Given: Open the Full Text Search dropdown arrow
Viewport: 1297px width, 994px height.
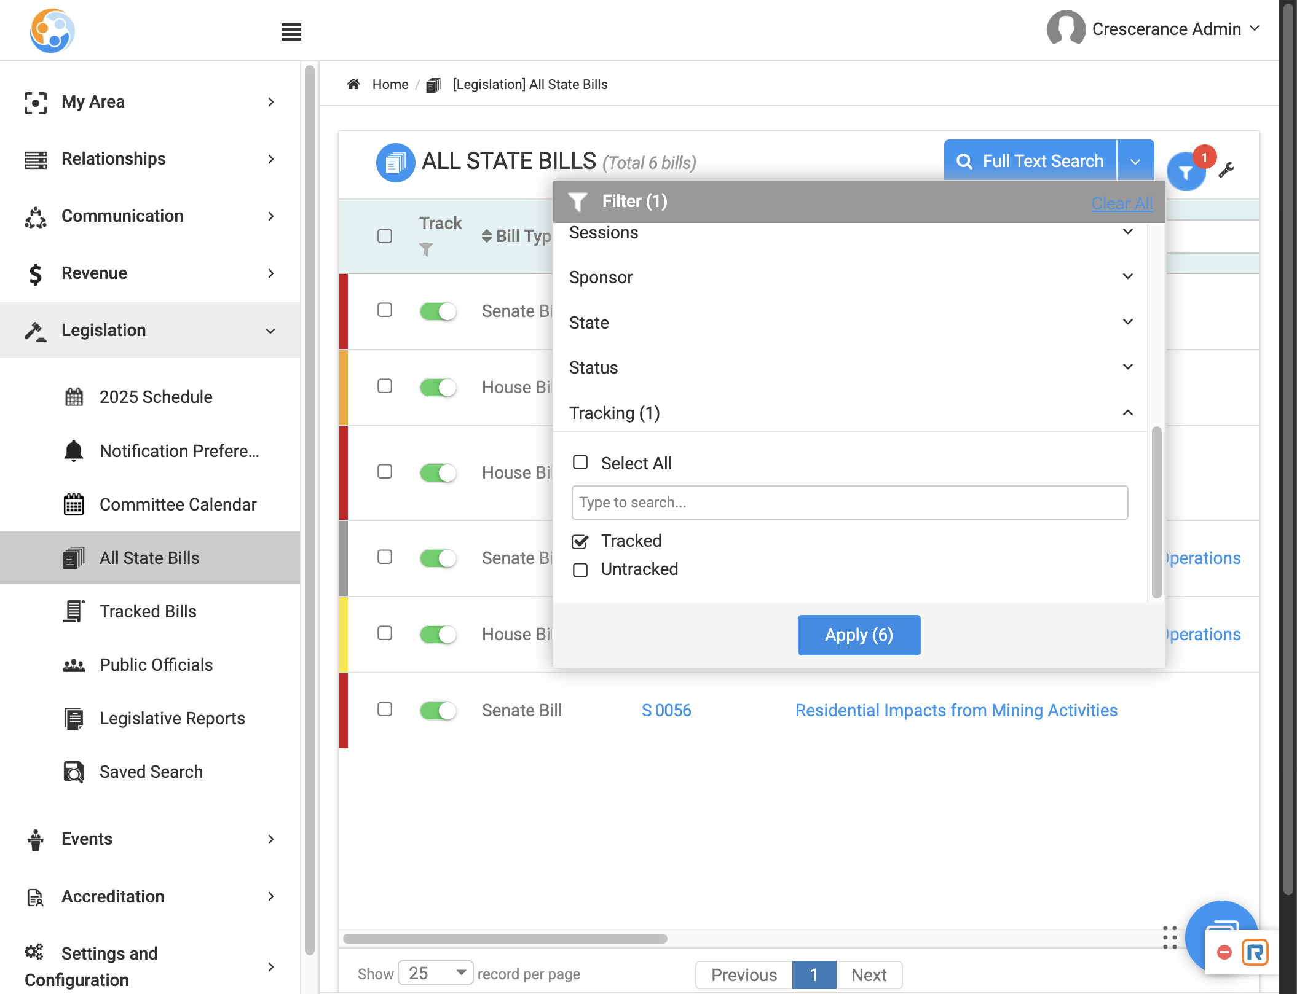Looking at the screenshot, I should pyautogui.click(x=1135, y=162).
